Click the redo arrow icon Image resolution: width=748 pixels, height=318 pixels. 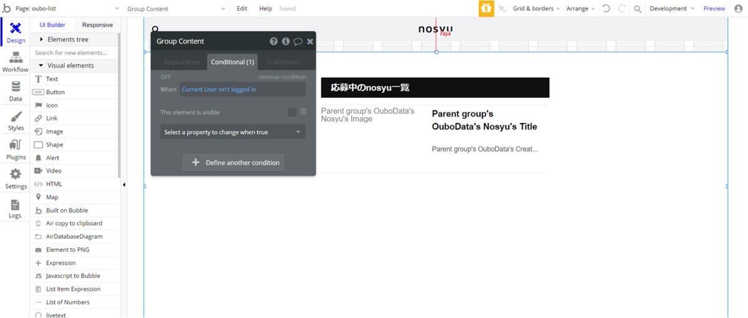621,9
